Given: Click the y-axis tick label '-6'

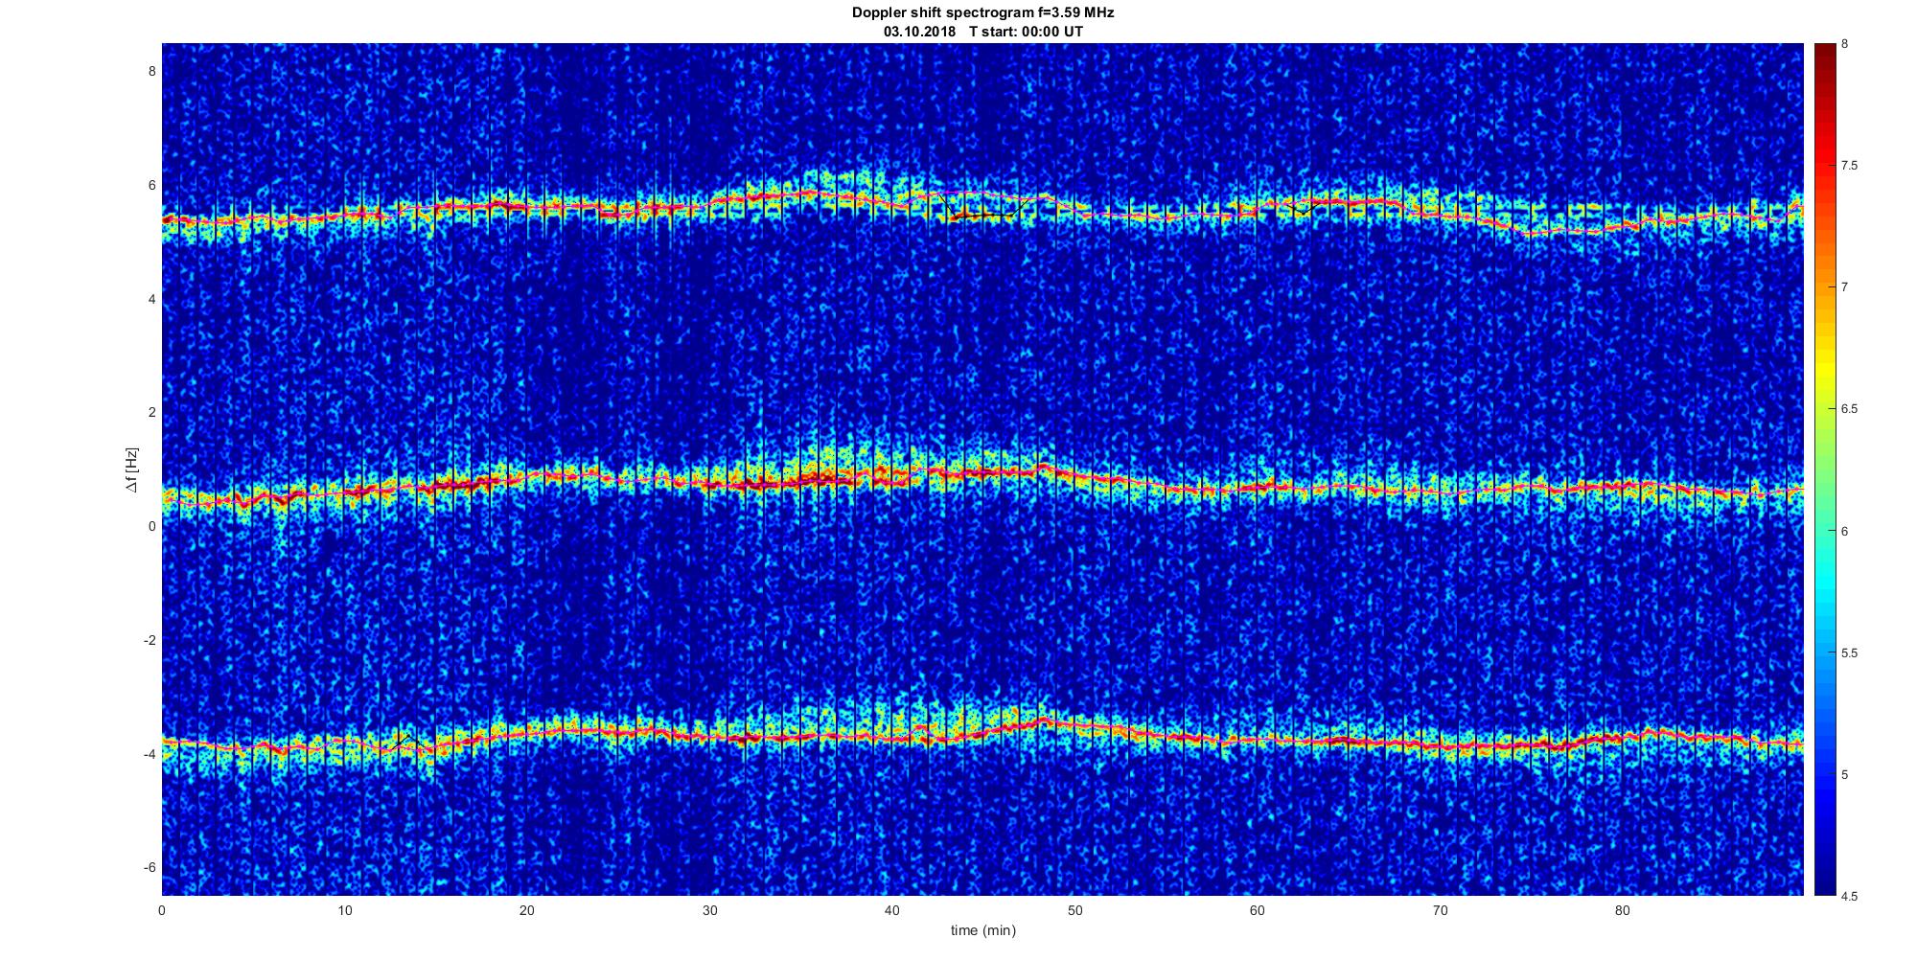Looking at the screenshot, I should click(x=149, y=867).
